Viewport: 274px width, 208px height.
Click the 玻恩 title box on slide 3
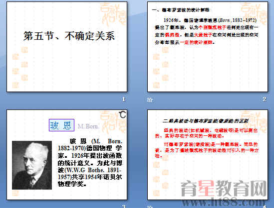tap(61, 125)
